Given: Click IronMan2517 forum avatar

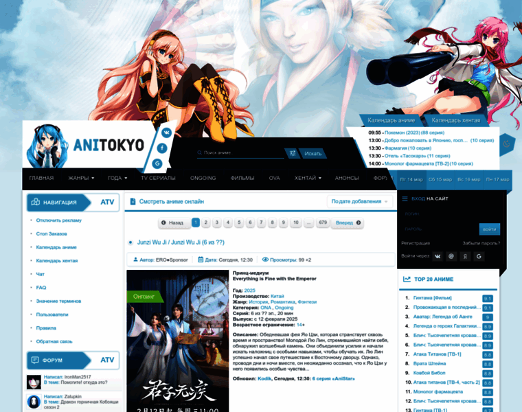Looking at the screenshot, I should [34, 382].
